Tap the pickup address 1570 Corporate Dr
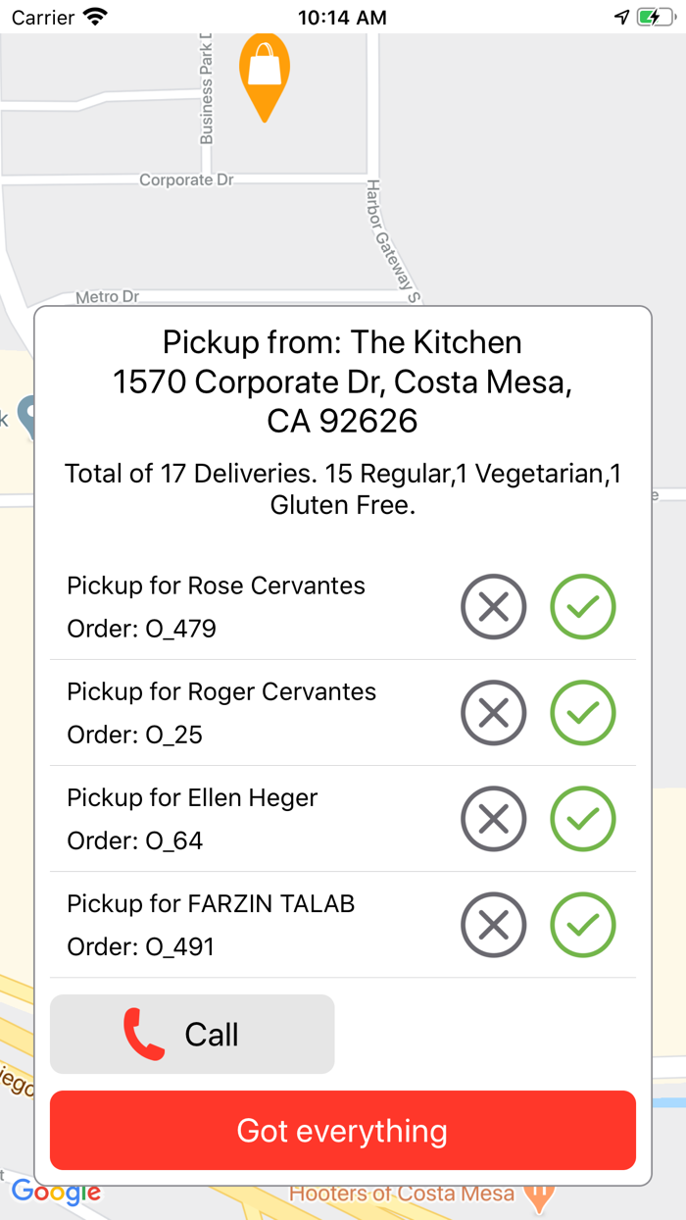 (x=342, y=381)
